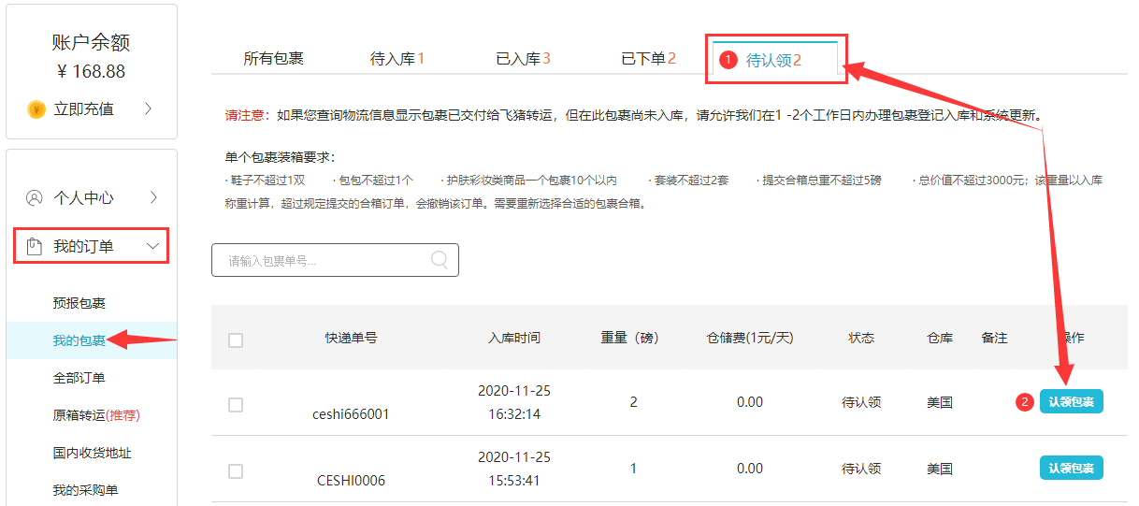Open the 待入库 tab
Viewport: 1139px width, 506px height.
click(x=397, y=59)
